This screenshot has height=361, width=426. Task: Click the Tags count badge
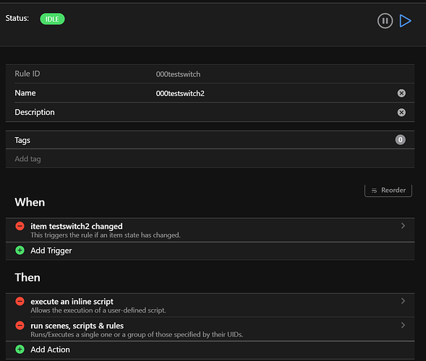click(x=400, y=140)
